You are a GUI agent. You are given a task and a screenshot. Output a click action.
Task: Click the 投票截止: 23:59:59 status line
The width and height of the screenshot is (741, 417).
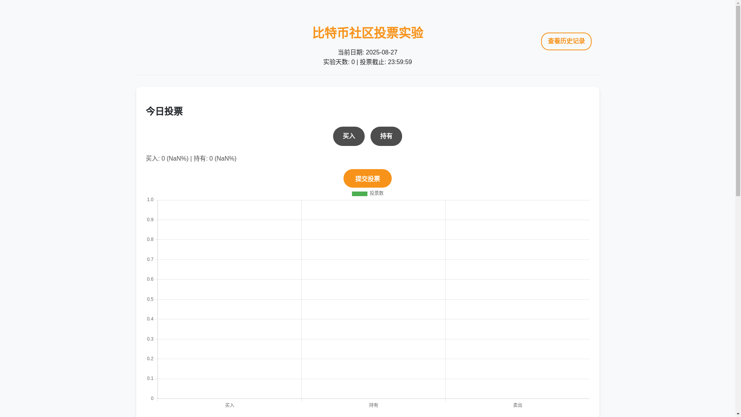[386, 62]
